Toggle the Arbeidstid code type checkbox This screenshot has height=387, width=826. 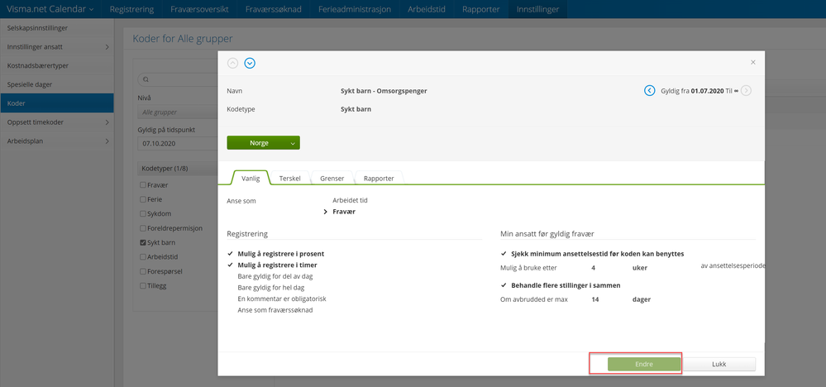click(143, 257)
